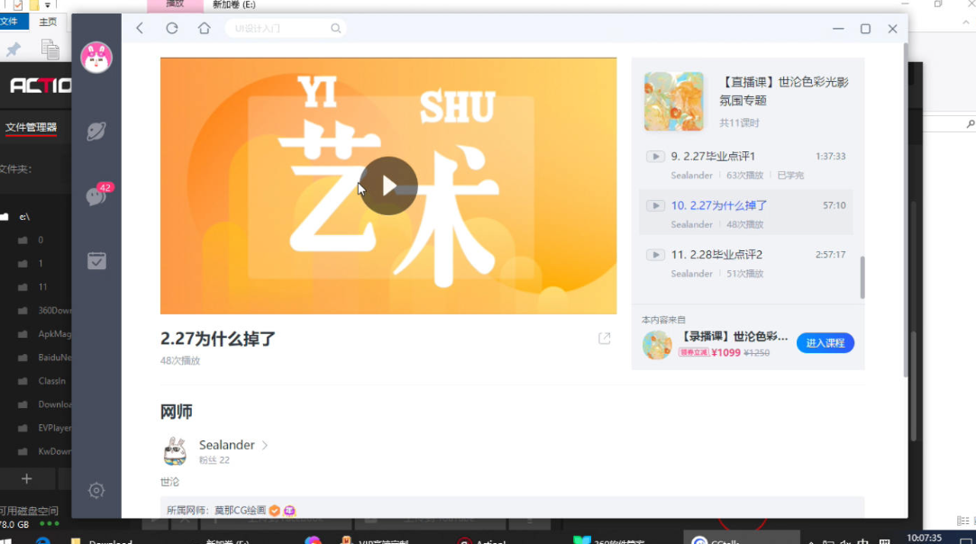This screenshot has width=976, height=544.
Task: Play lesson 9. 2.27毕业点评1
Action: tap(745, 165)
